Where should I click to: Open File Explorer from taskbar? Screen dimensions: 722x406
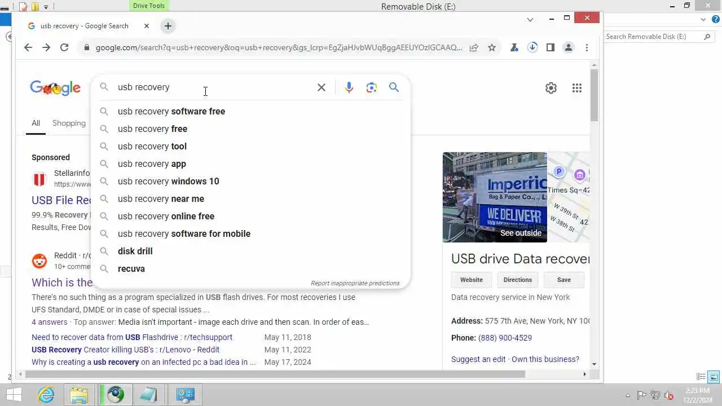[80, 395]
